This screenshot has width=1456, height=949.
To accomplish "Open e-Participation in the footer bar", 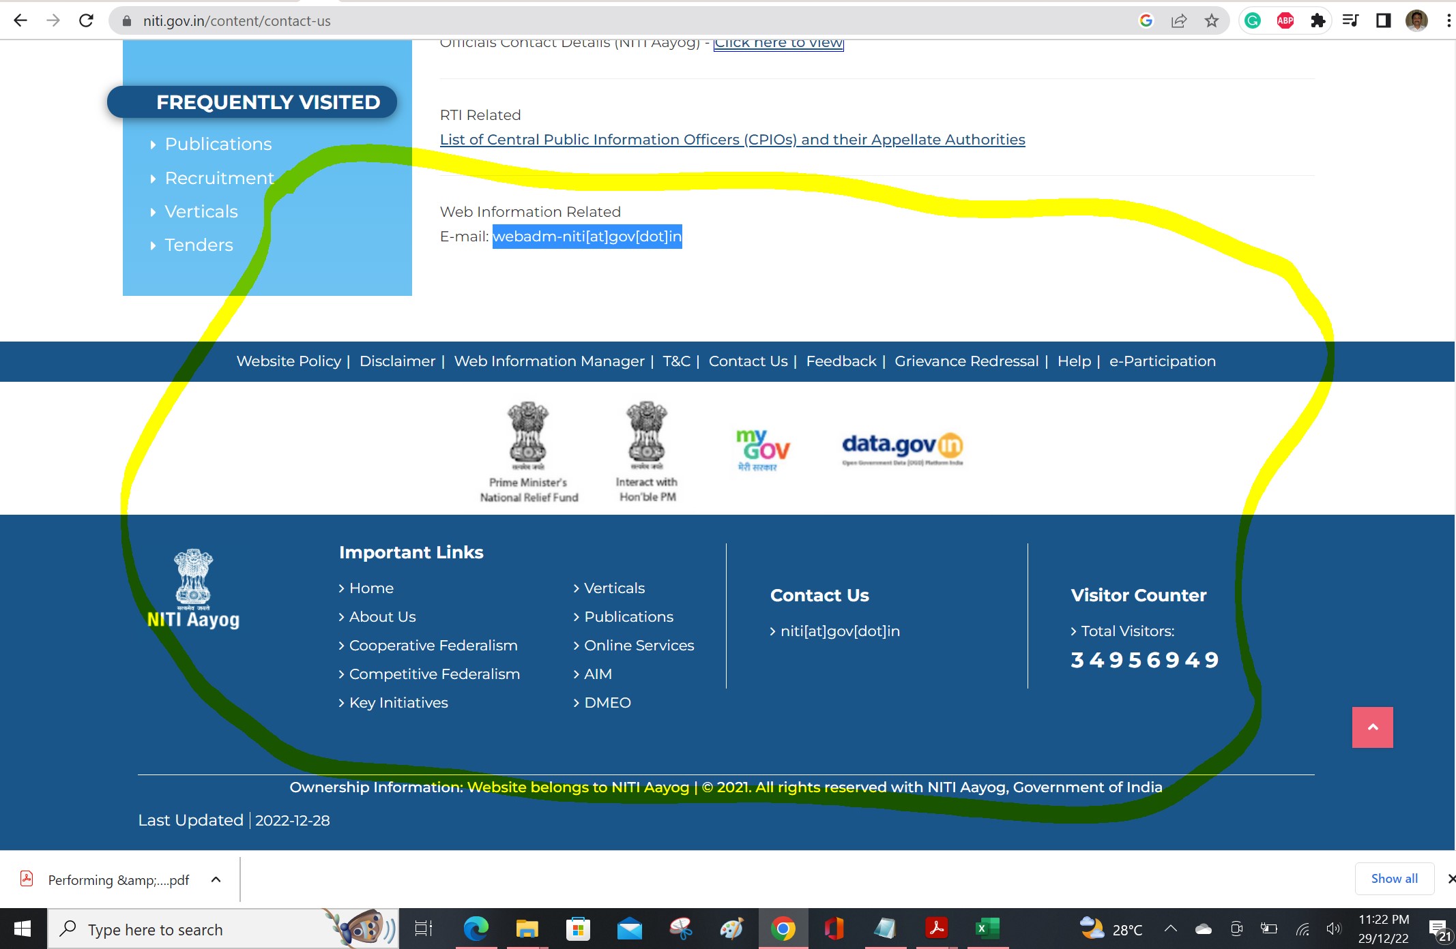I will point(1163,361).
